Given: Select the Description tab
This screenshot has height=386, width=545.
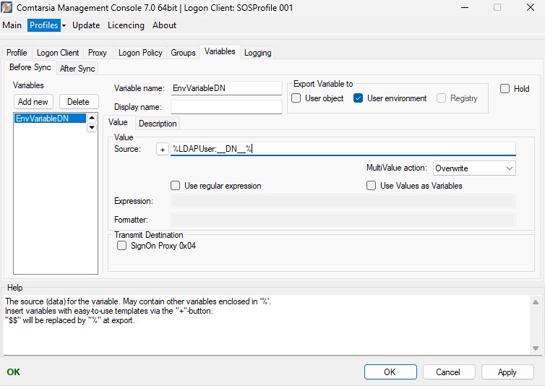Looking at the screenshot, I should tap(157, 124).
